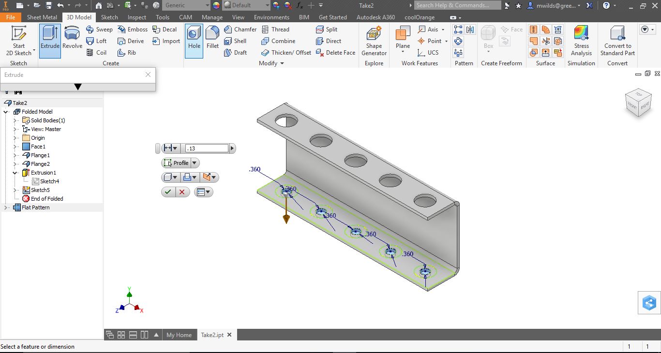Image resolution: width=661 pixels, height=353 pixels.
Task: Go to the Environments tab
Action: pos(271,17)
